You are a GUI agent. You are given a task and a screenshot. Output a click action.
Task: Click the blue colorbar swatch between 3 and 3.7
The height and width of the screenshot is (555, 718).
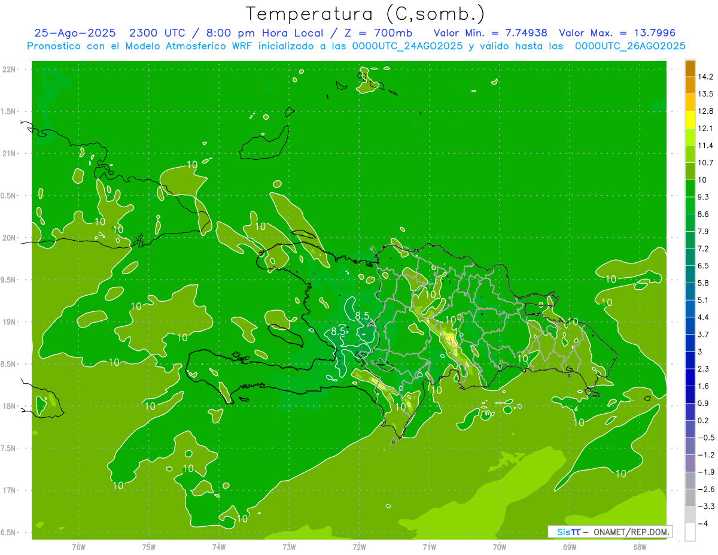coord(690,343)
